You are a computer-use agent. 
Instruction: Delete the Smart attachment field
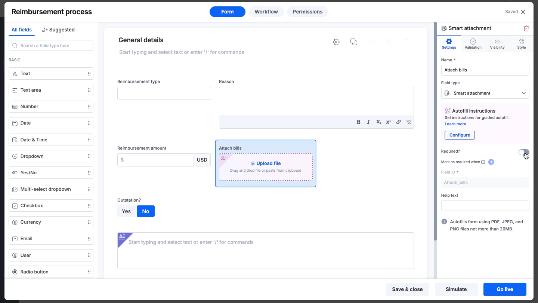click(x=526, y=28)
